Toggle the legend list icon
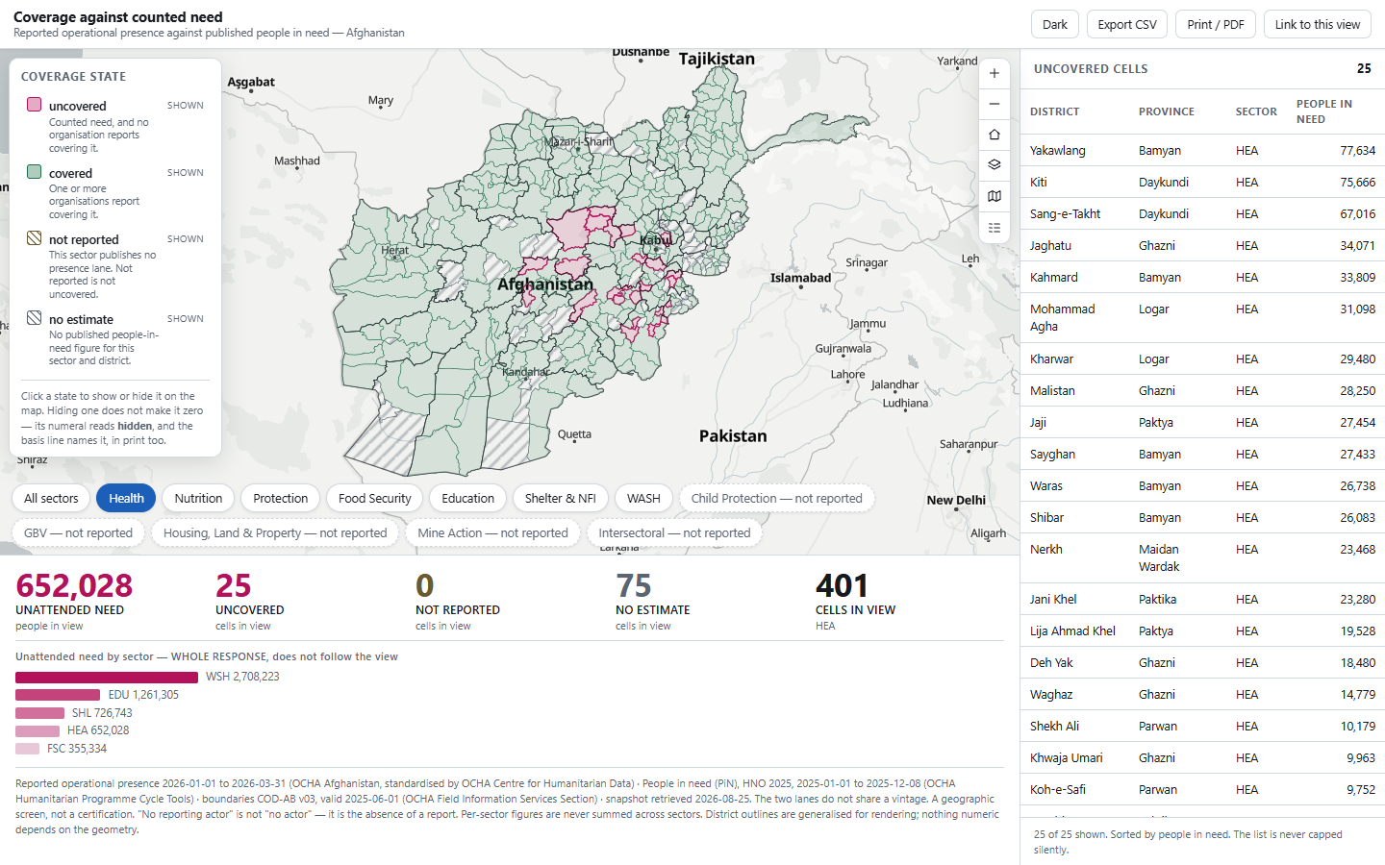1385x865 pixels. click(x=995, y=228)
